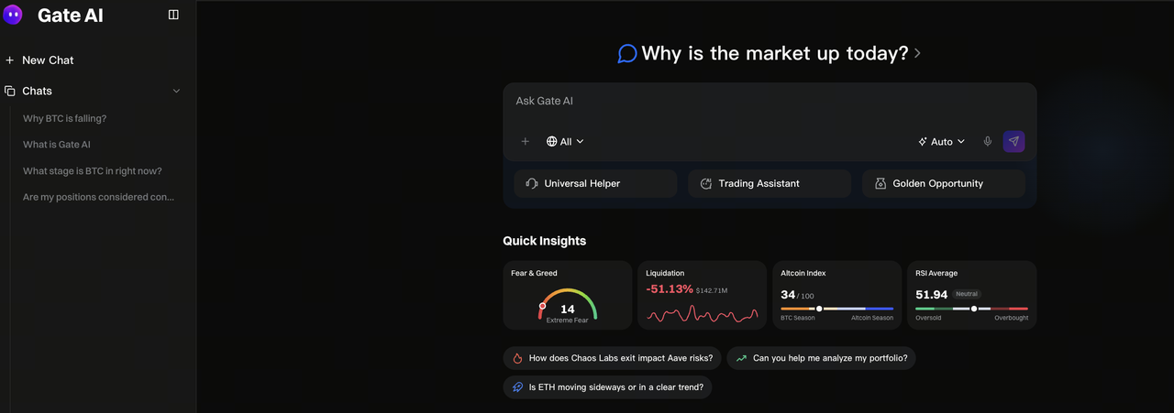1174x413 pixels.
Task: Open the 'What is Gate AI' chat
Action: point(57,145)
